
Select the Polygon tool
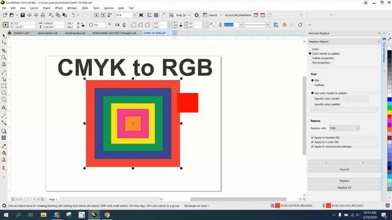pyautogui.click(x=4, y=100)
